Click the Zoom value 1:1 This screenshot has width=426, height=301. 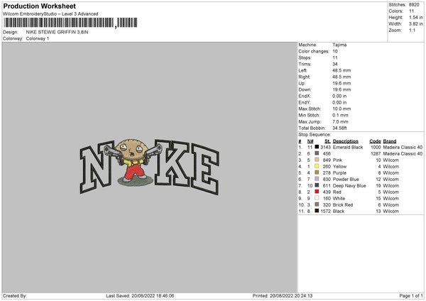pos(412,30)
